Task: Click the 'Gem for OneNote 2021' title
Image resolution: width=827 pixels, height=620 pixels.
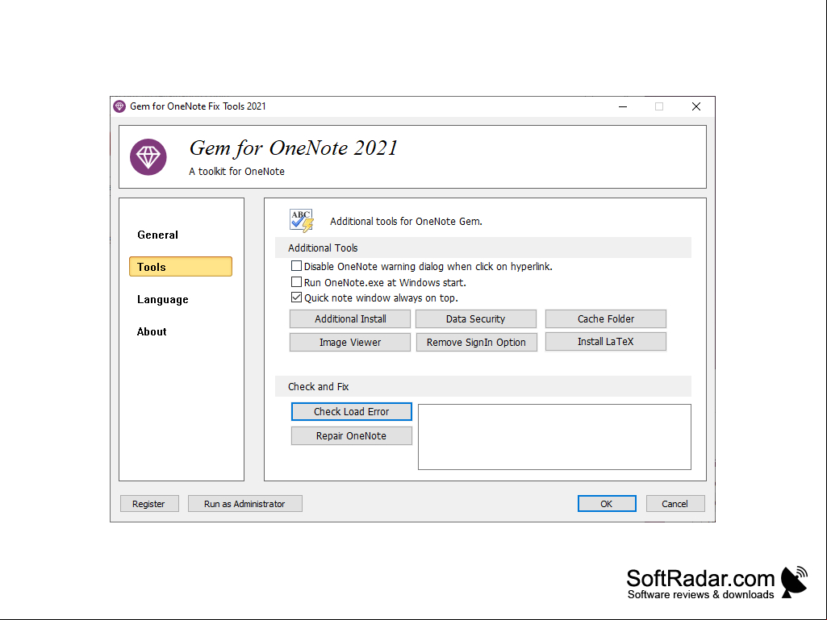Action: 293,148
